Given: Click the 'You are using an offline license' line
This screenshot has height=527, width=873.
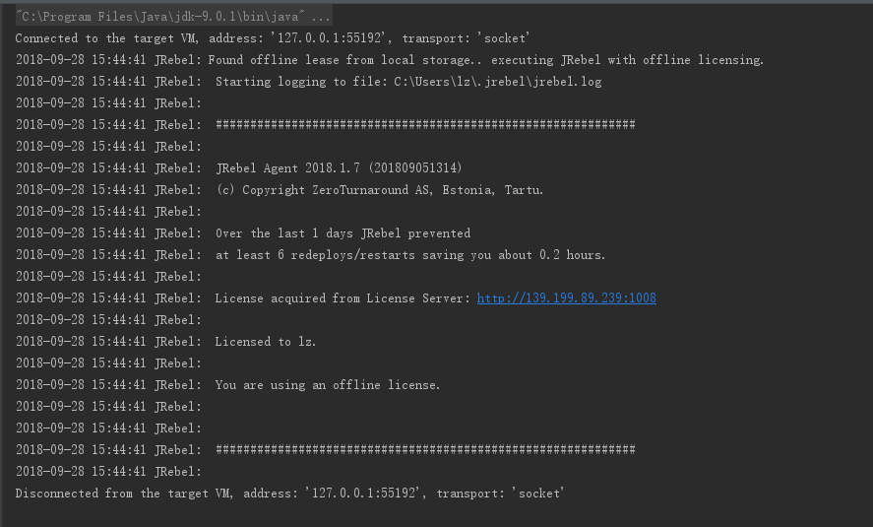Looking at the screenshot, I should click(328, 385).
